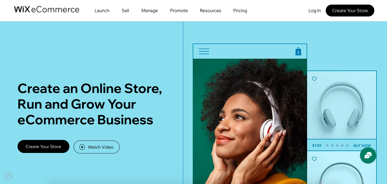Click the shopping bag cart icon
The width and height of the screenshot is (387, 184).
tap(298, 51)
